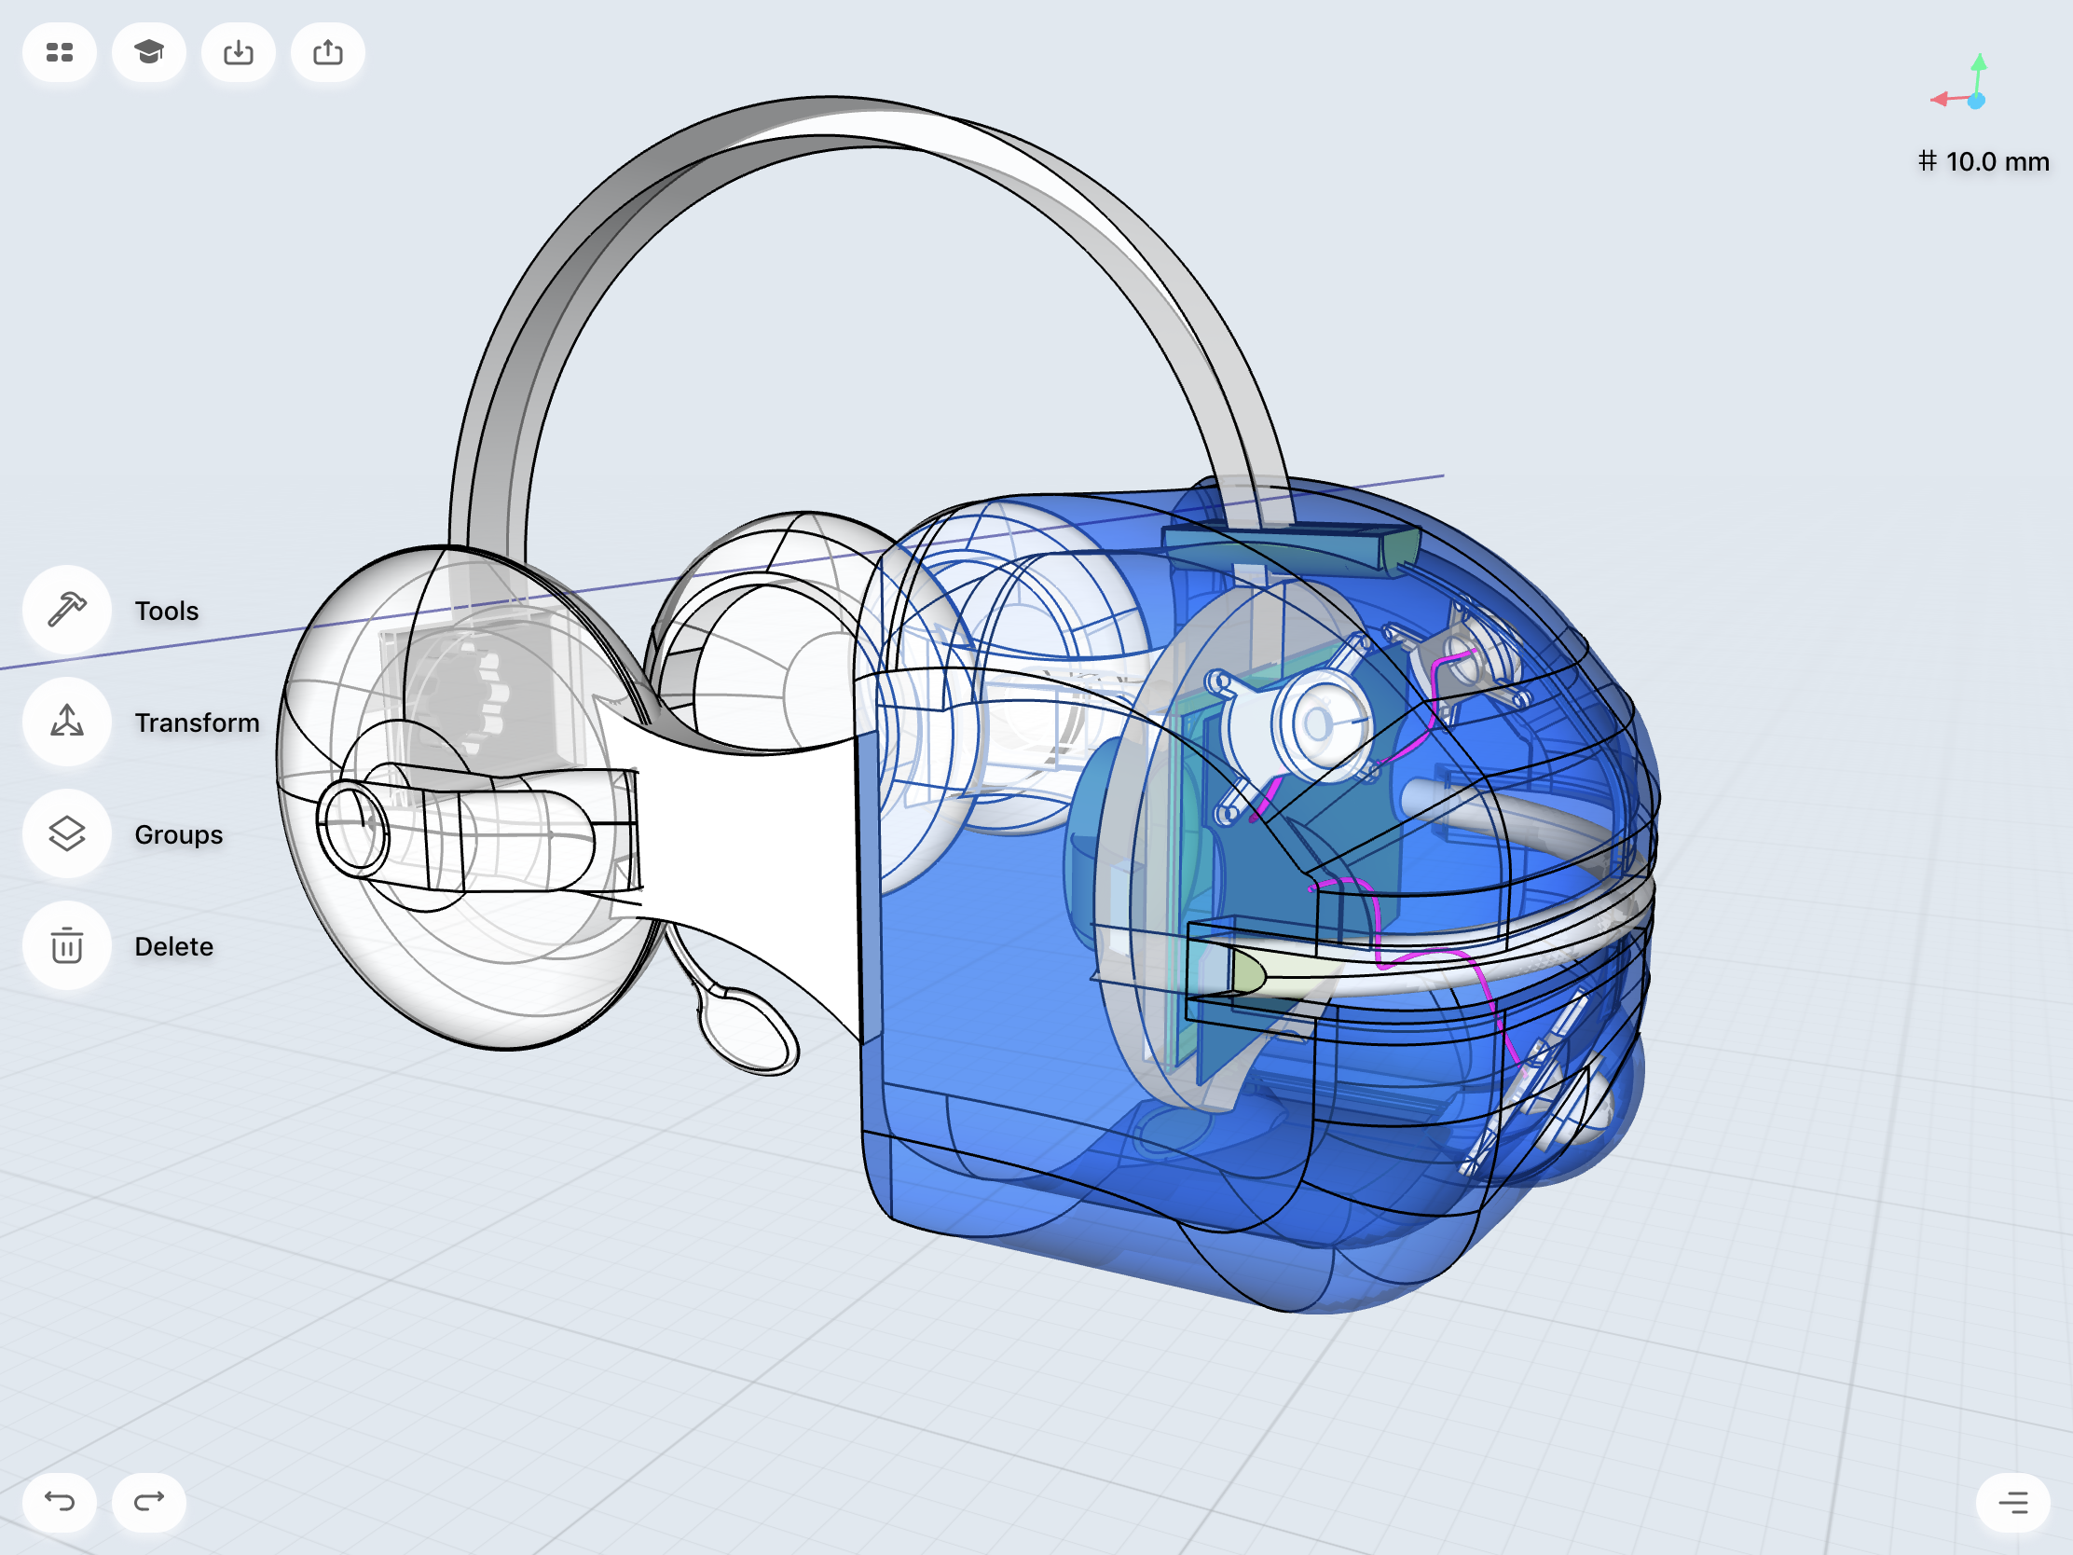This screenshot has width=2073, height=1555.
Task: Click the import icon in top bar
Action: (238, 52)
